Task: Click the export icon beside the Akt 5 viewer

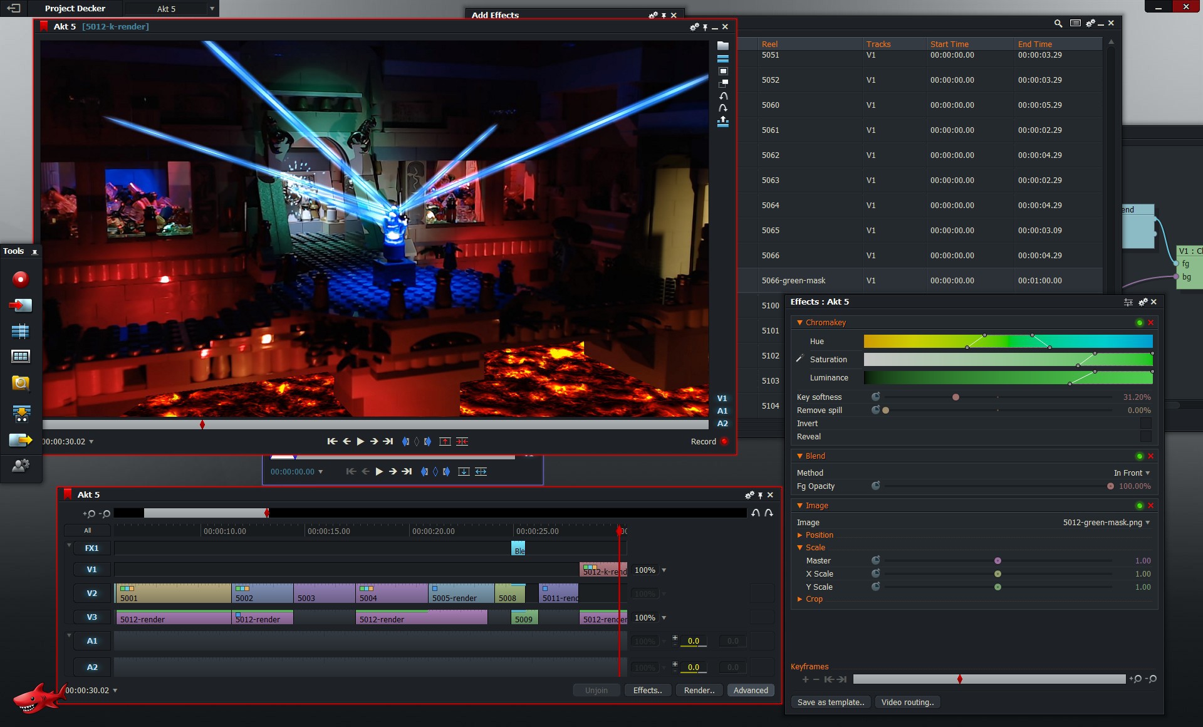Action: pos(723,122)
